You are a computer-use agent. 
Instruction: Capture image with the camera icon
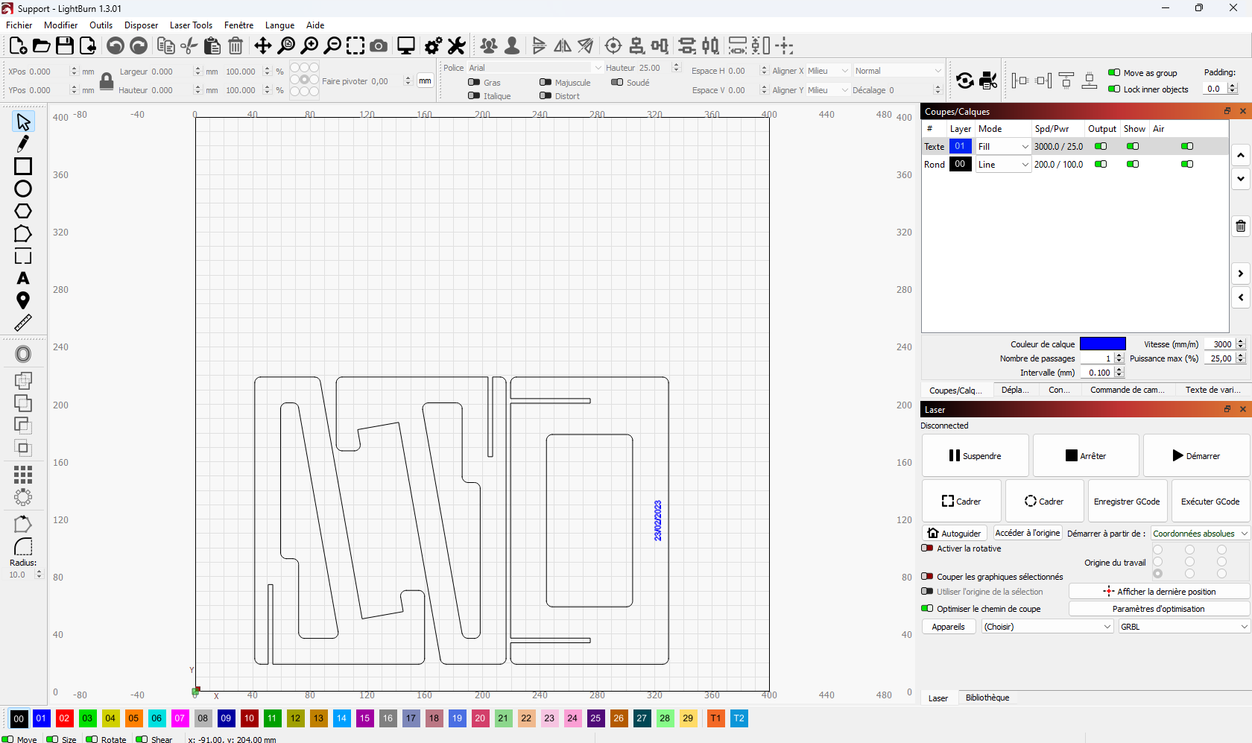[379, 45]
